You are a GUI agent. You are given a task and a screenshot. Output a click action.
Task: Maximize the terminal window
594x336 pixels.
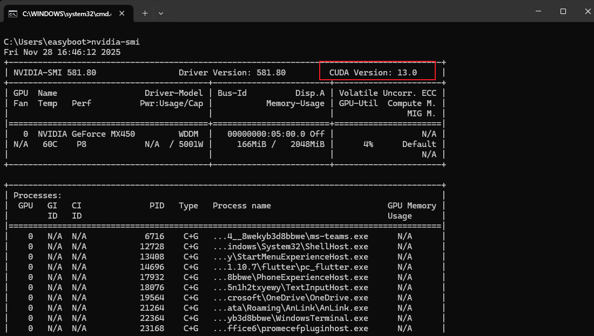(563, 11)
